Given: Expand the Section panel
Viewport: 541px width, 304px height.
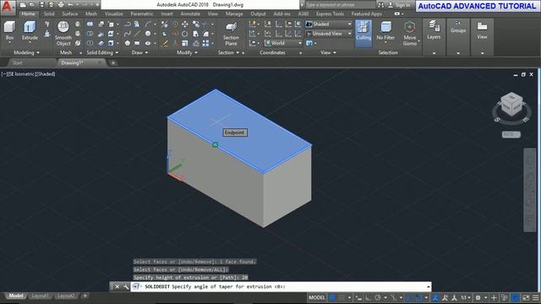Looking at the screenshot, I should pos(228,52).
